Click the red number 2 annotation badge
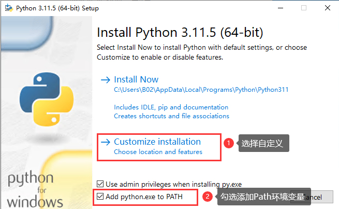The height and width of the screenshot is (209, 339). click(208, 197)
